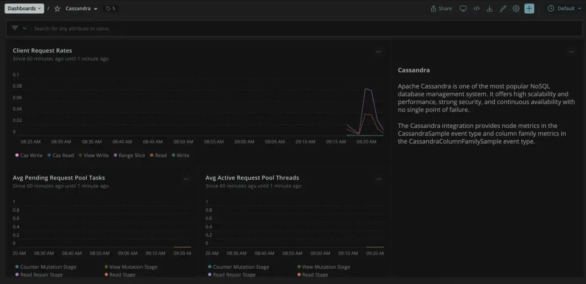The image size is (586, 284).
Task: Add a widget using the plus button
Action: 529,9
